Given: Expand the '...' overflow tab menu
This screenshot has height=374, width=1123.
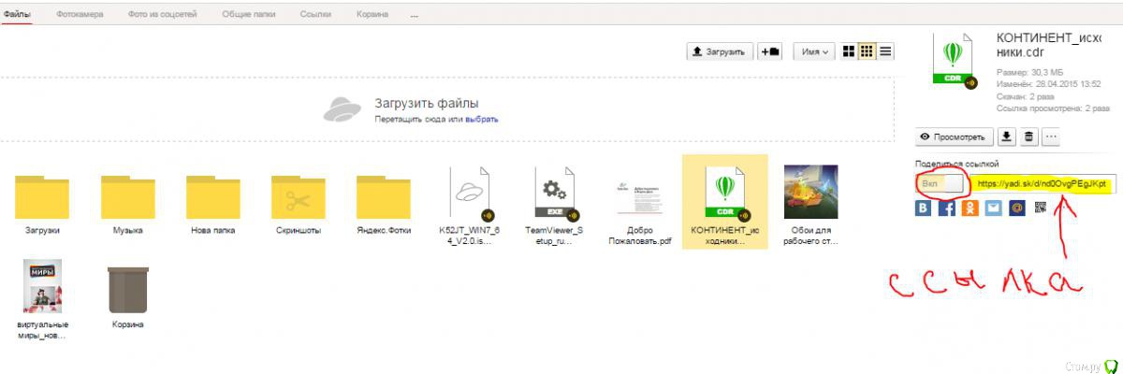Looking at the screenshot, I should coord(414,15).
